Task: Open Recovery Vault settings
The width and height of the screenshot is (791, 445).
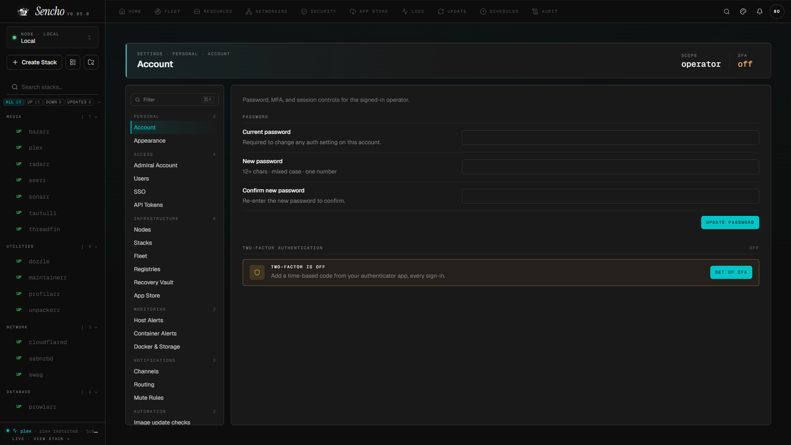Action: pyautogui.click(x=174, y=282)
